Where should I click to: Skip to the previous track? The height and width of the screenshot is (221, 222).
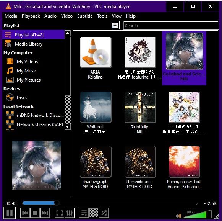pos(25,213)
